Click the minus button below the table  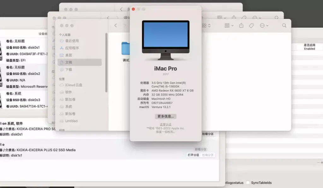(318, 163)
